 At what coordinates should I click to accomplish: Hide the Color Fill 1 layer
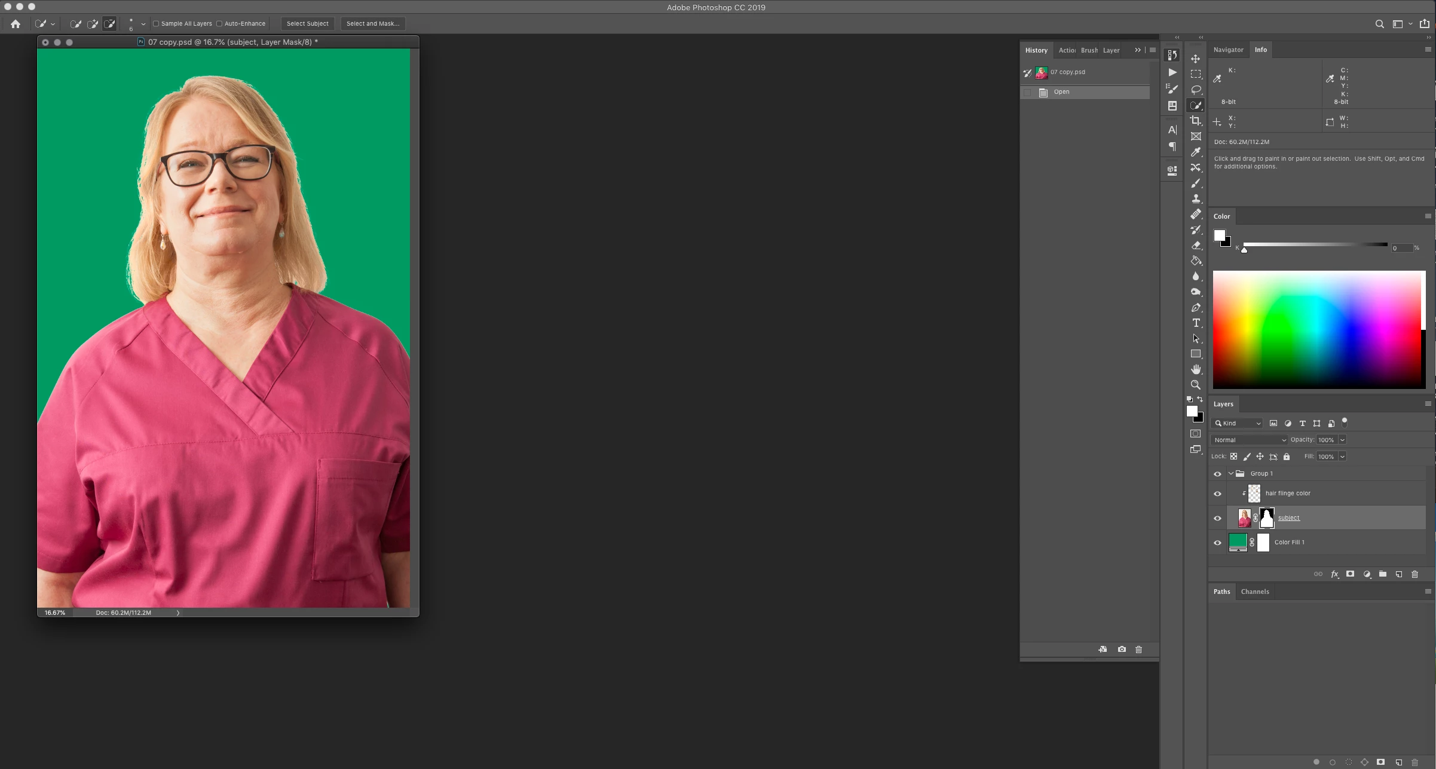[x=1217, y=543]
